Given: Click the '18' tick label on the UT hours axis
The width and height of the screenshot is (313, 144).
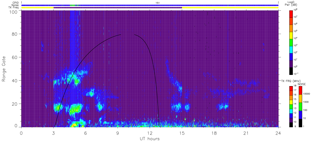Looking at the screenshot, I should point(214,133).
